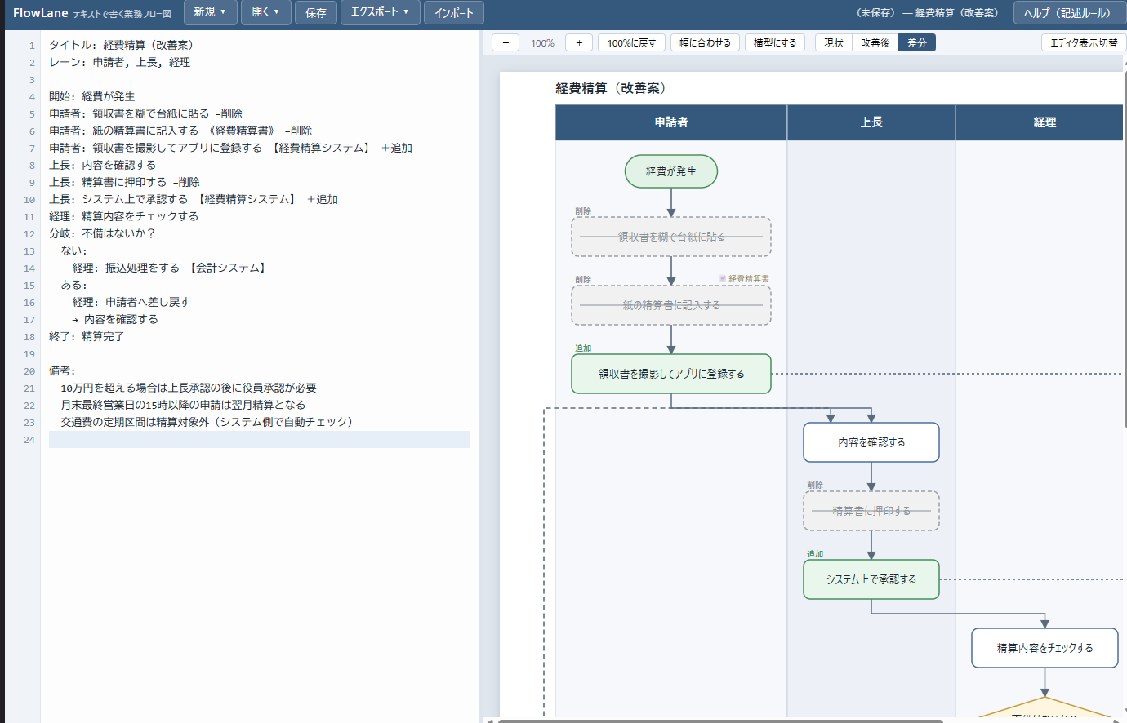The image size is (1127, 723).
Task: Click the empty editor line 24
Action: point(260,439)
